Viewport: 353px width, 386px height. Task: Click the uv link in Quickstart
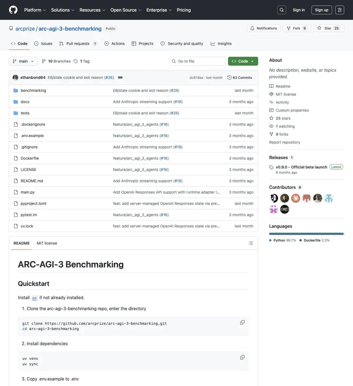pos(34,298)
